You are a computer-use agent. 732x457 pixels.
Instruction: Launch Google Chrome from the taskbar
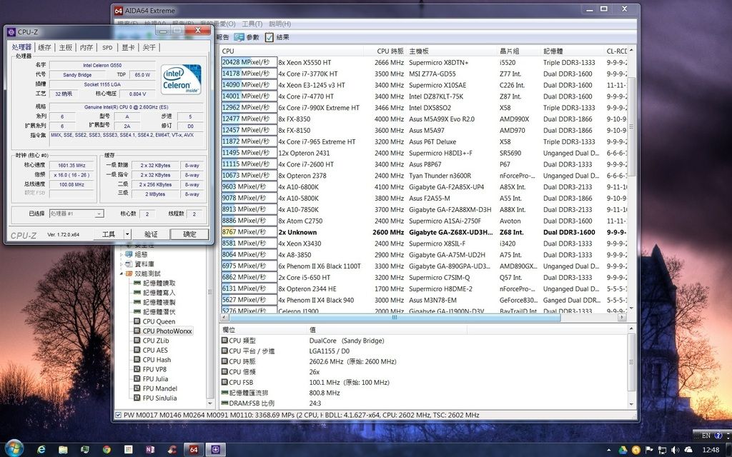click(107, 450)
